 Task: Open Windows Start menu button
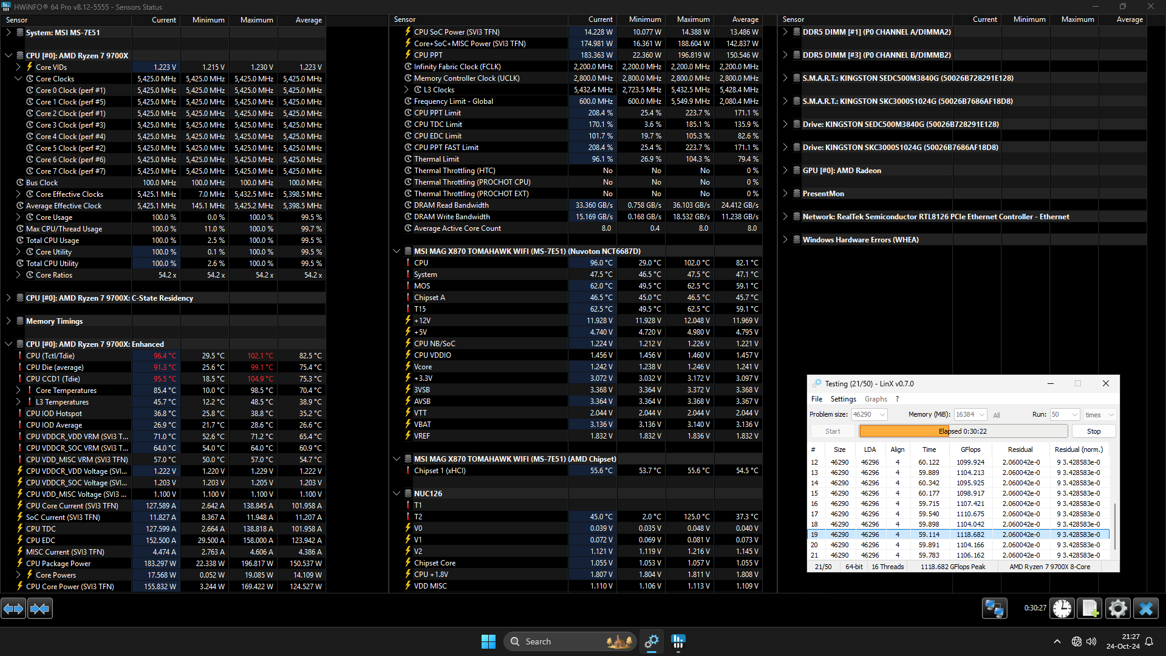point(488,641)
